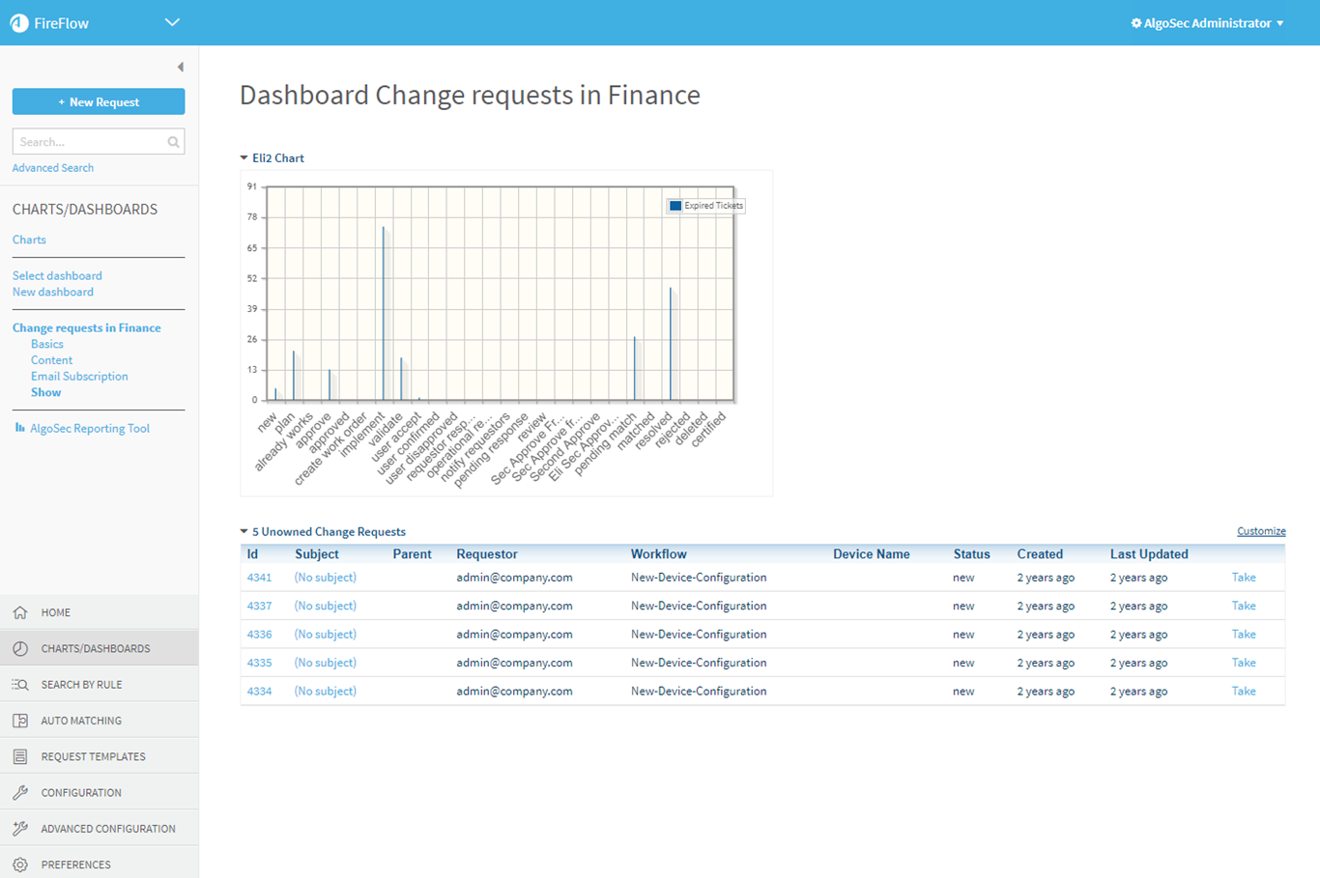Image resolution: width=1320 pixels, height=878 pixels.
Task: Click the Expired Tickets legend swatch
Action: pyautogui.click(x=675, y=206)
